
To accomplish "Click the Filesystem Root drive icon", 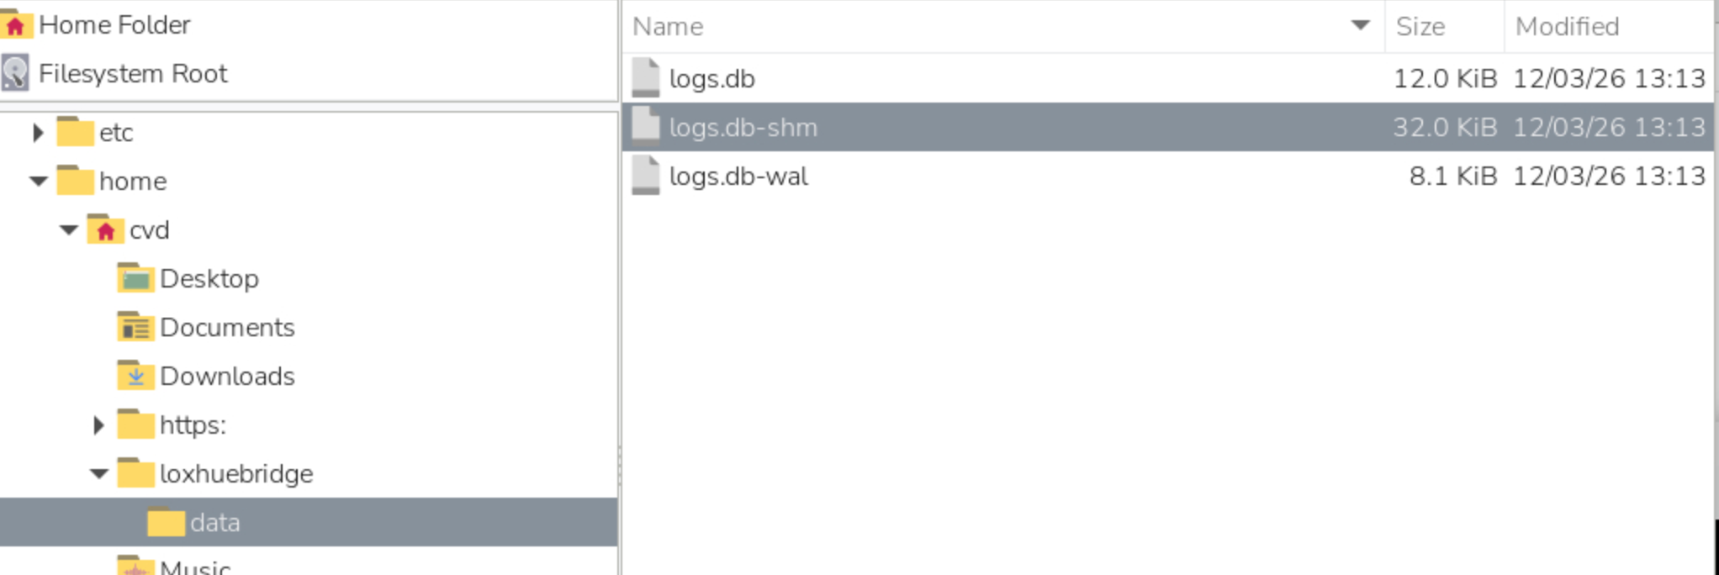I will (16, 74).
